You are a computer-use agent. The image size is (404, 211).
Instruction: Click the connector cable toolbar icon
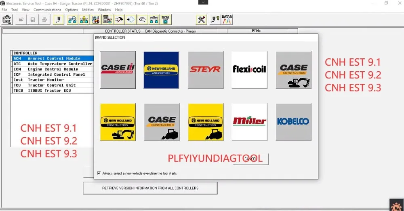[59, 20]
